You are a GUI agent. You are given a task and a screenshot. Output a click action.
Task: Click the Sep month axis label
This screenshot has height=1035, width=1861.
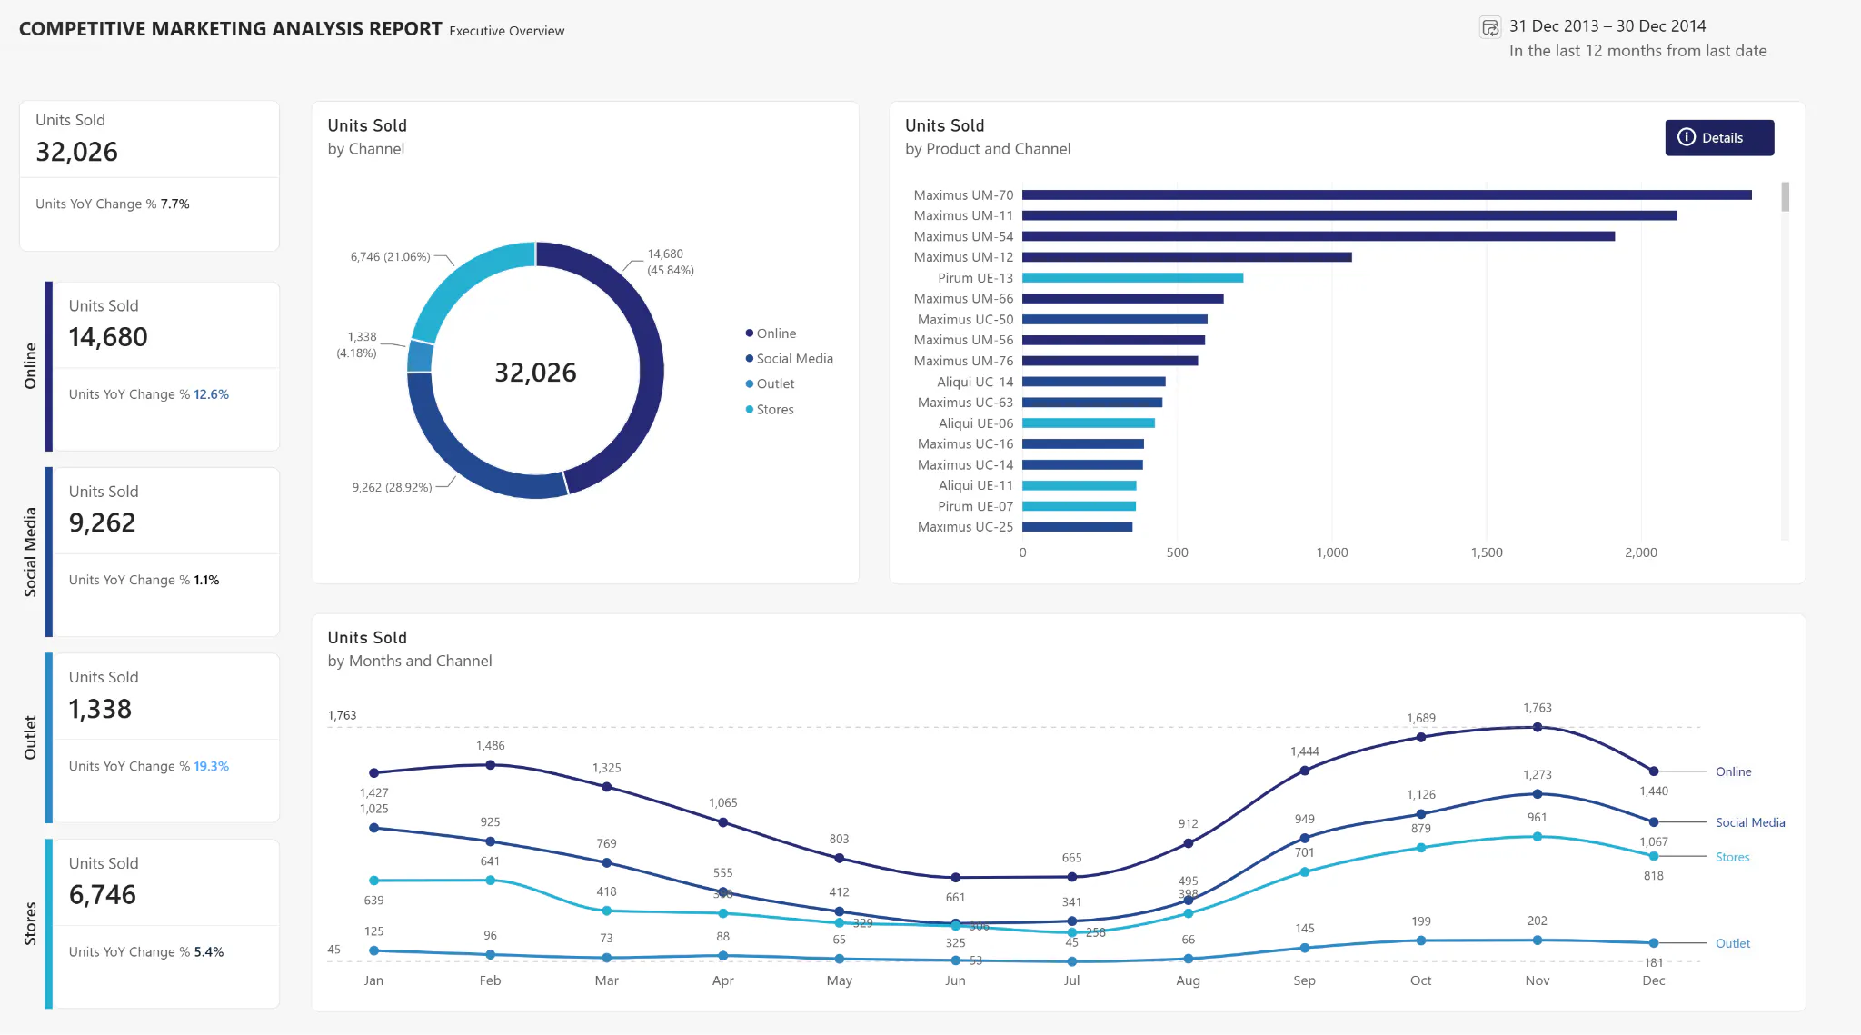tap(1304, 980)
